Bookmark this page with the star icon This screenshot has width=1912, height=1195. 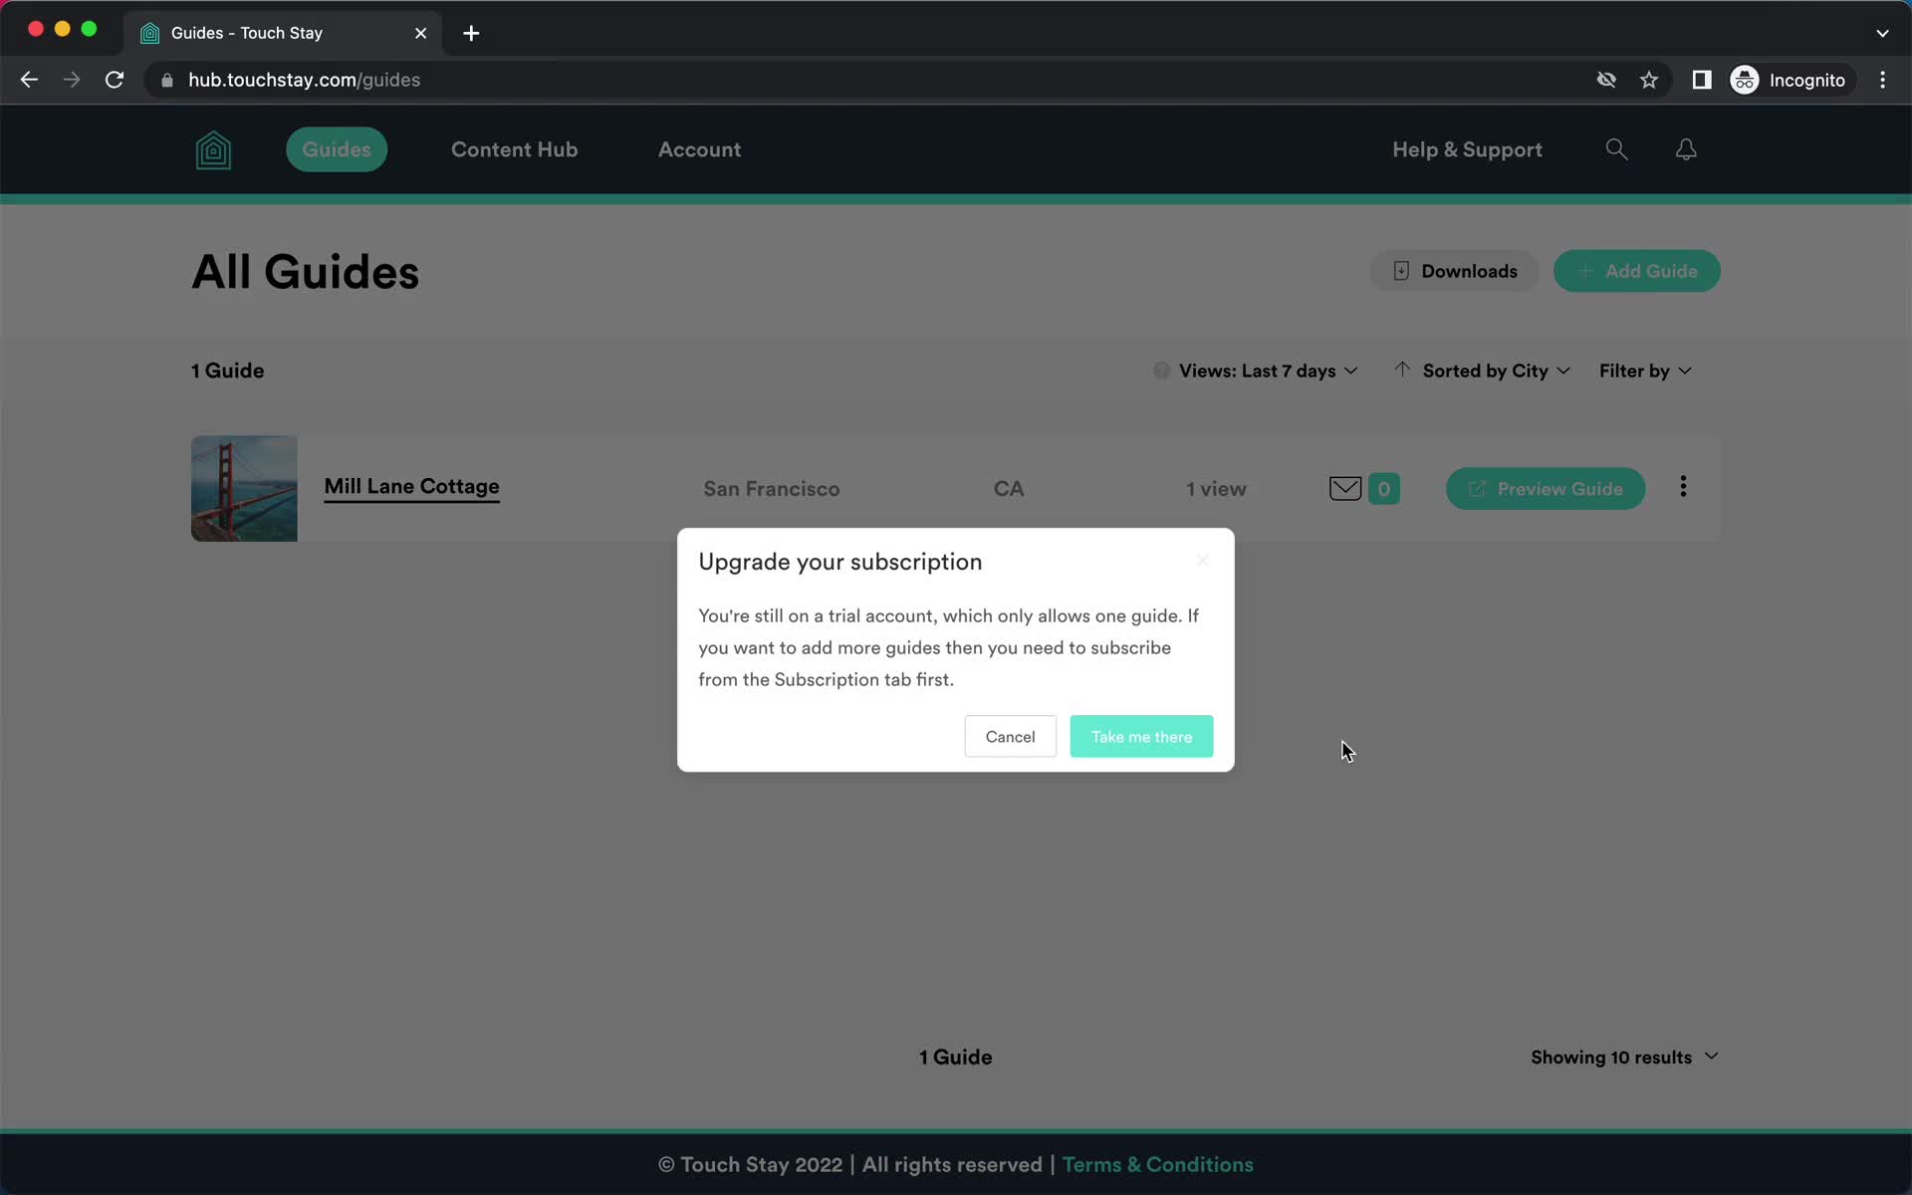click(x=1649, y=80)
